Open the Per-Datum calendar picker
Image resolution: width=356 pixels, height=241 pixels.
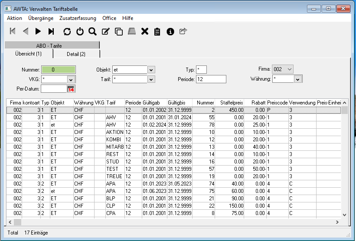tap(71, 89)
